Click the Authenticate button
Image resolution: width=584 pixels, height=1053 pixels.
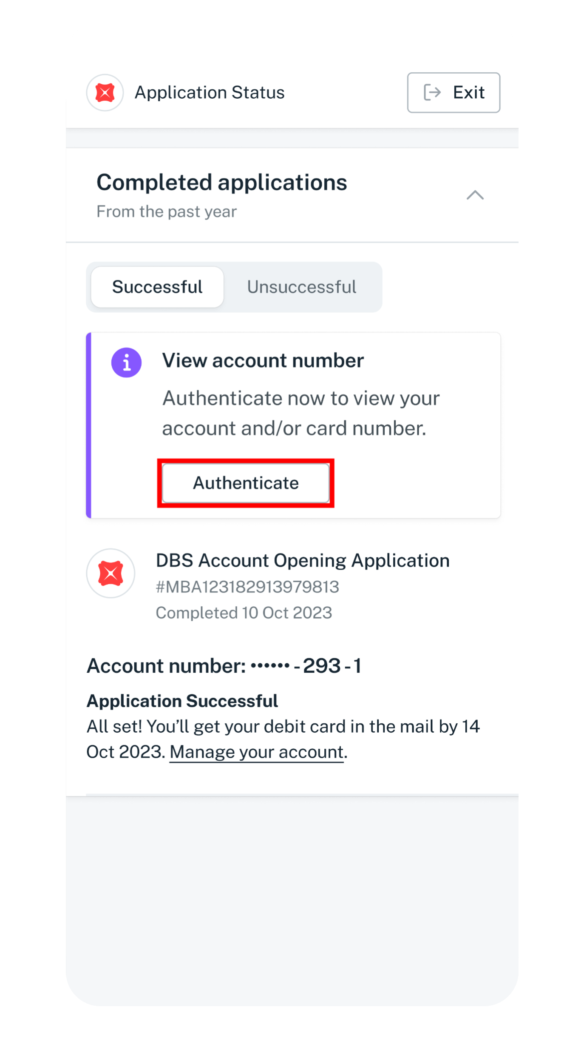coord(246,483)
